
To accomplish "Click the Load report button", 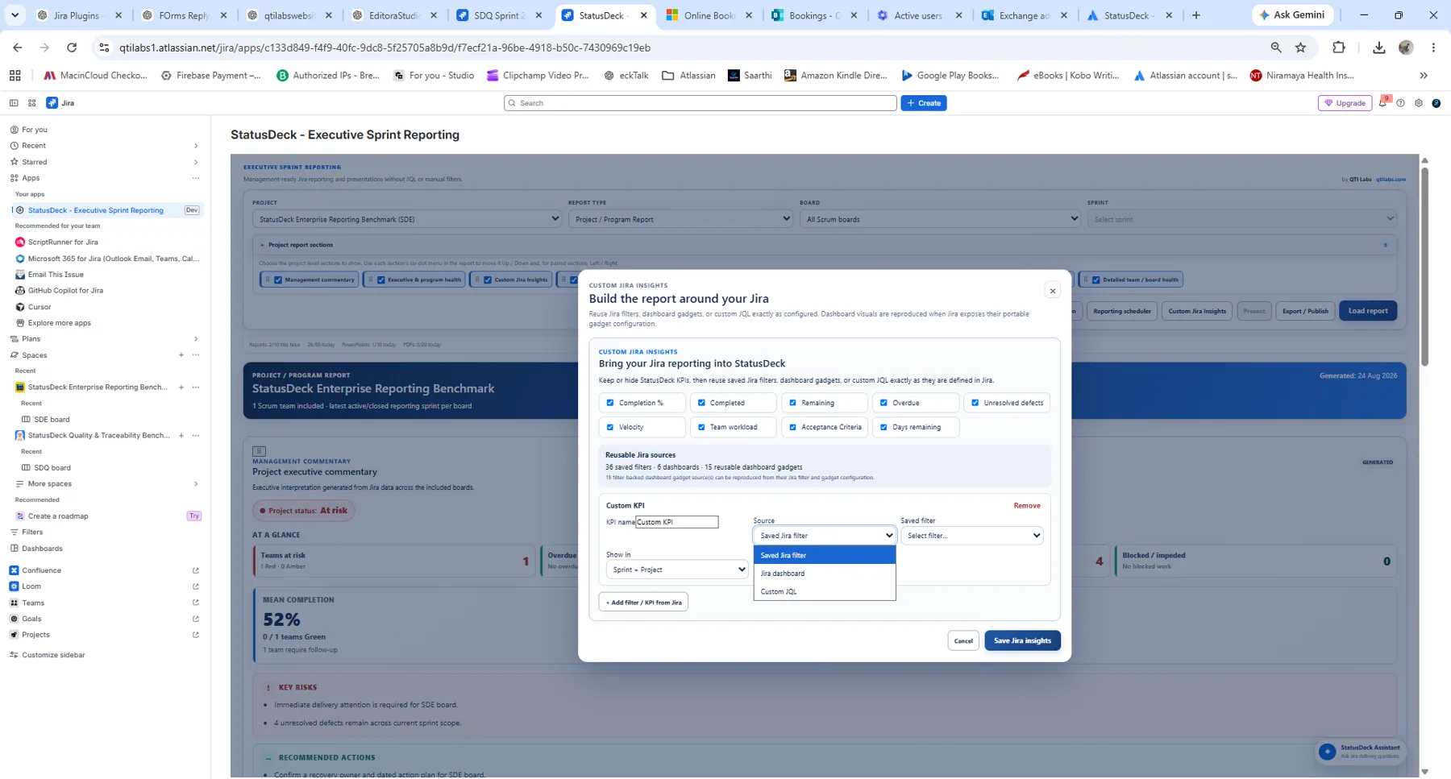I will click(1368, 311).
